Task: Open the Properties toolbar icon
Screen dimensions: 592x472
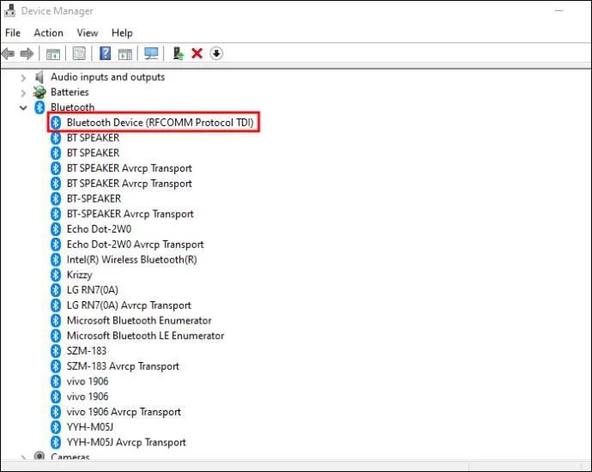Action: [x=79, y=53]
